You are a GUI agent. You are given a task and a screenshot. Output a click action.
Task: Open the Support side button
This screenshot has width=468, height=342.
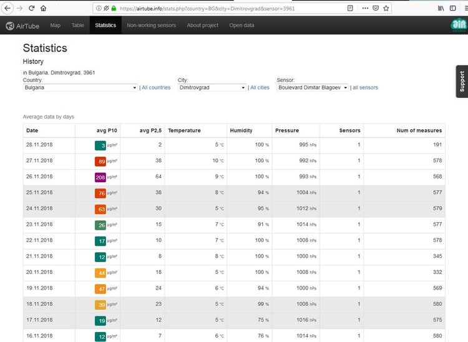(462, 81)
